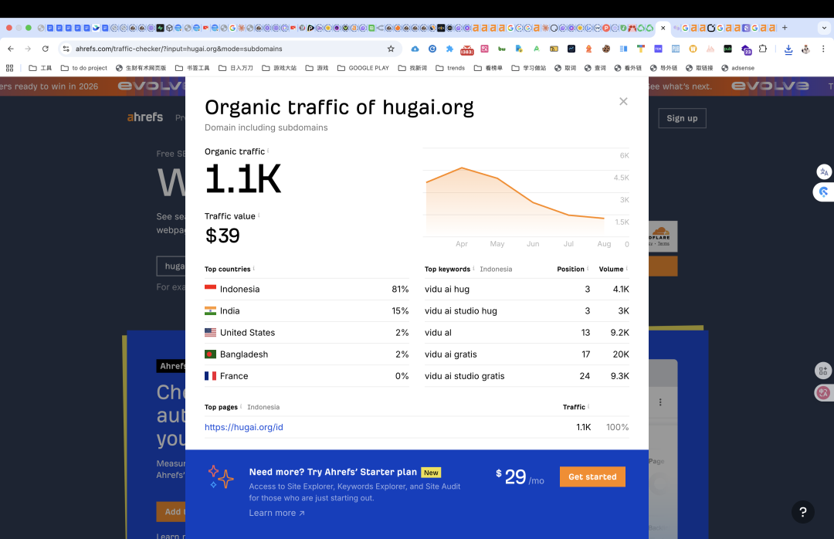834x539 pixels.
Task: Click the keyword "vidu ai gratis"
Action: pyautogui.click(x=450, y=354)
